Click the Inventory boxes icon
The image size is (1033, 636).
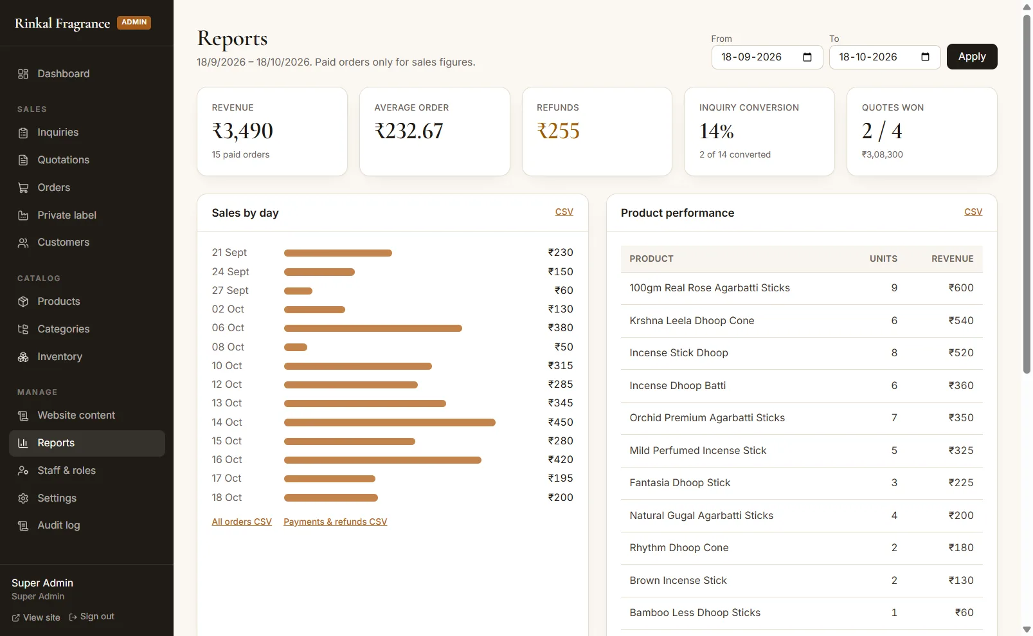[x=23, y=357]
